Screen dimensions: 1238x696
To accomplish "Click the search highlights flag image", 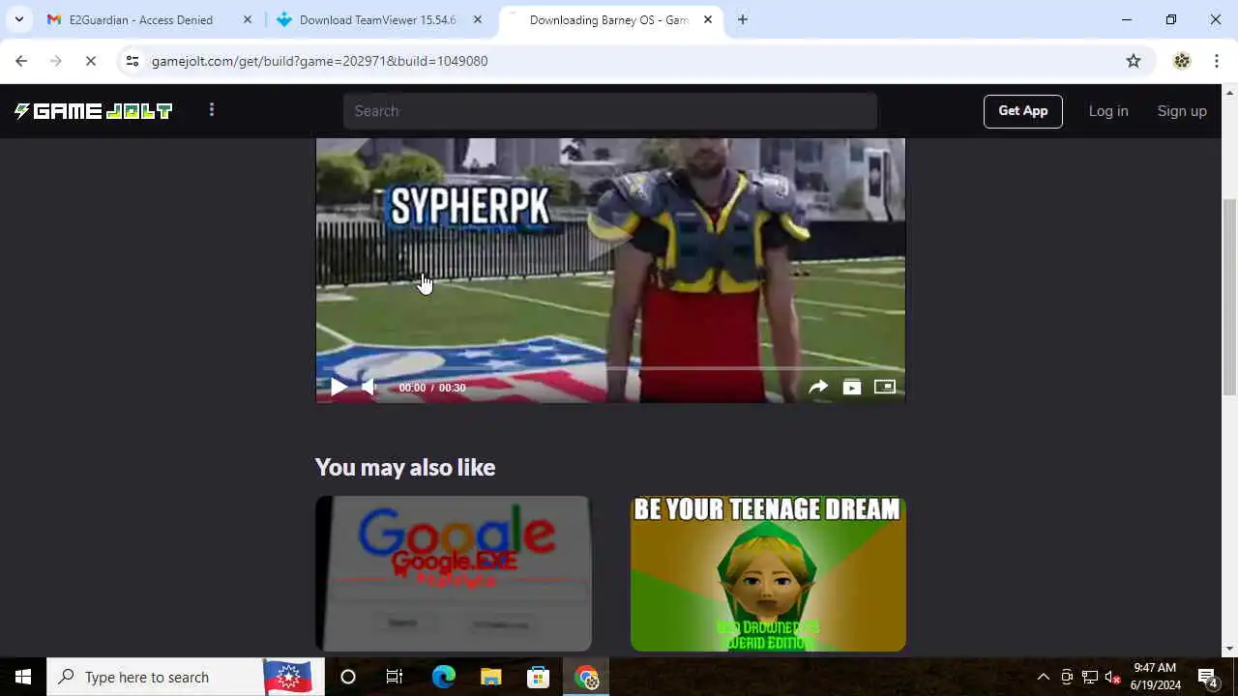I will pyautogui.click(x=287, y=677).
